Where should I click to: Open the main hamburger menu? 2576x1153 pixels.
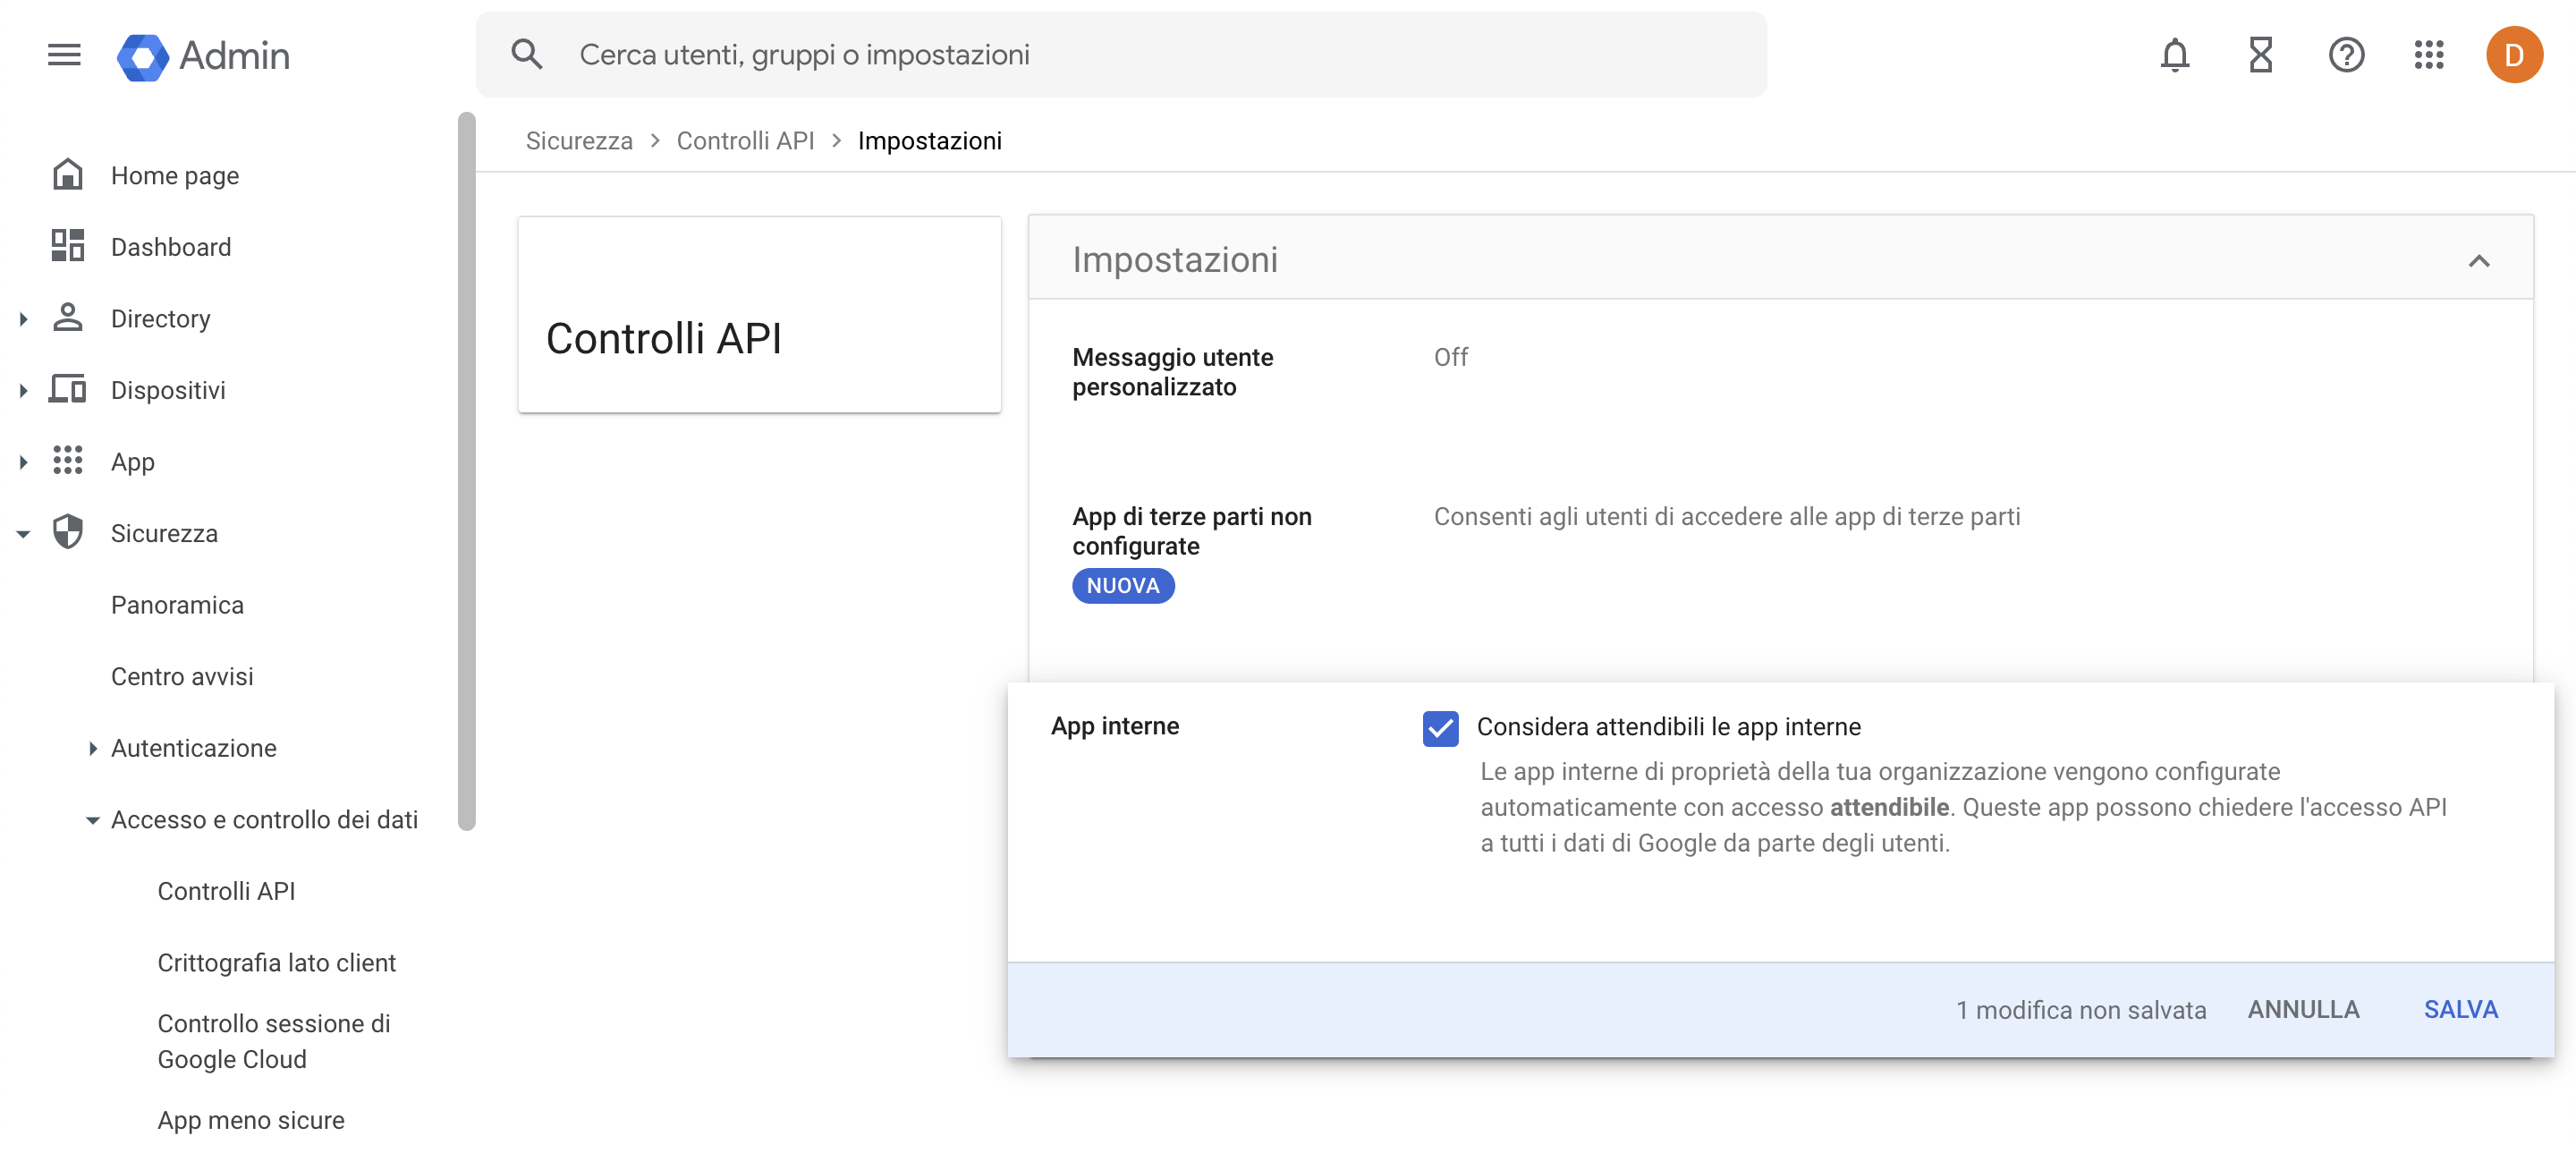click(64, 55)
